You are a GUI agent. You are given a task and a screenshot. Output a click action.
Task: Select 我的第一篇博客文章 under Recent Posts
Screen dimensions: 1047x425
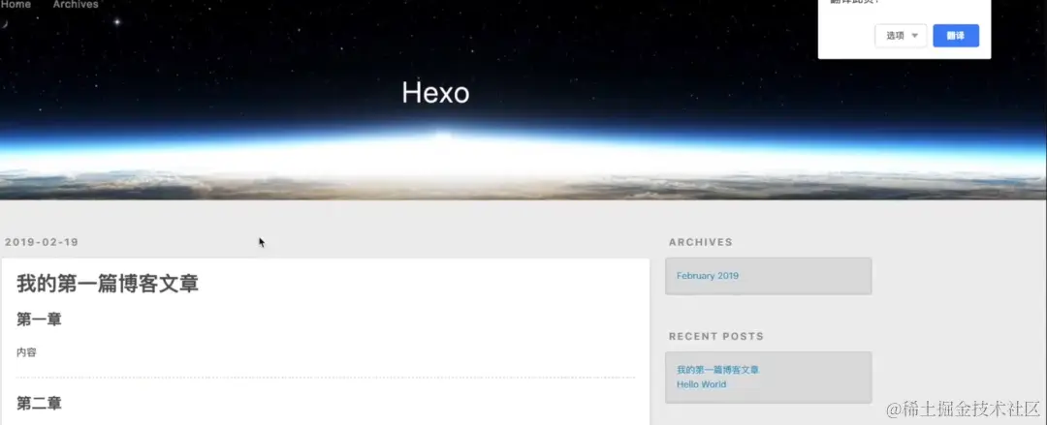(717, 370)
